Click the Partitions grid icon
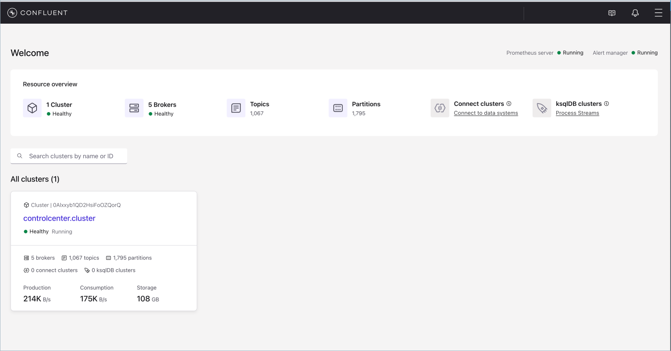The height and width of the screenshot is (351, 671). coord(338,108)
